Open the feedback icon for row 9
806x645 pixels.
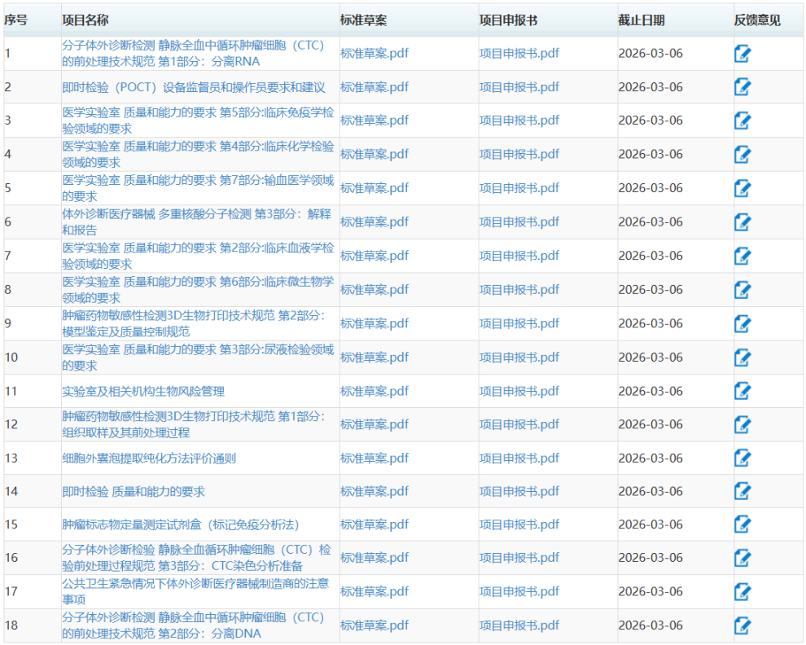pyautogui.click(x=742, y=323)
